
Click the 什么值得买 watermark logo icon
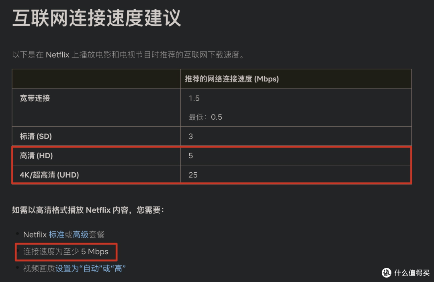[x=386, y=273]
